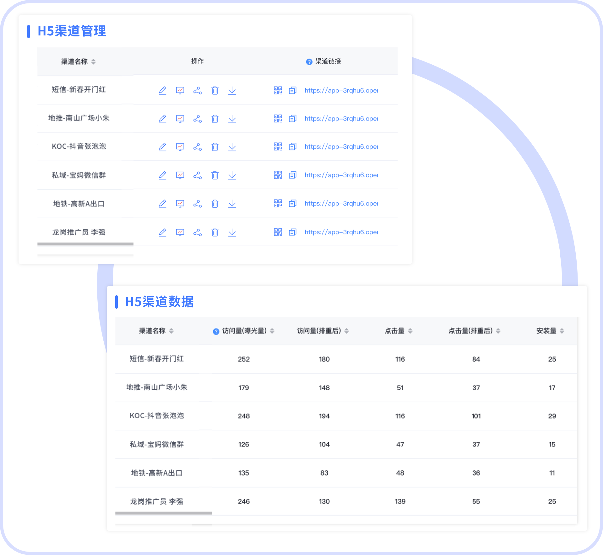Delete the 私域-宝妈微信群 channel with trash icon

coord(215,175)
